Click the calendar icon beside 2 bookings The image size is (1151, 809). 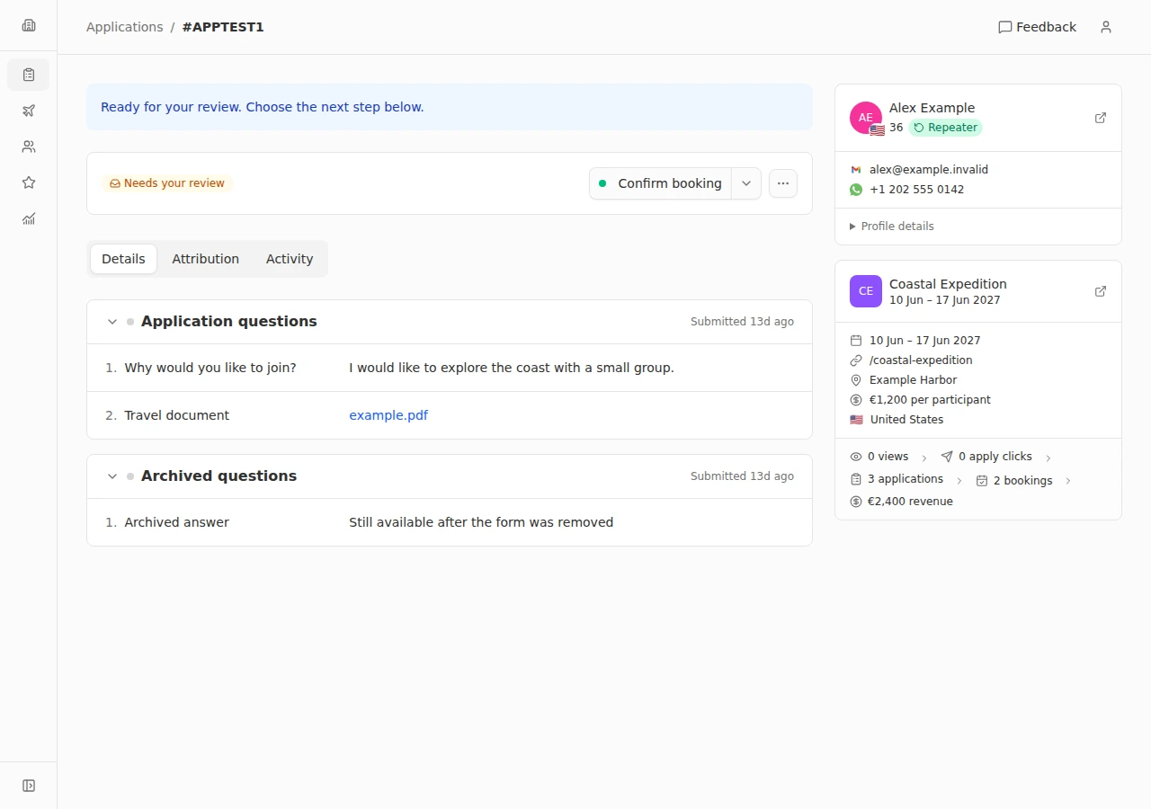pyautogui.click(x=982, y=481)
